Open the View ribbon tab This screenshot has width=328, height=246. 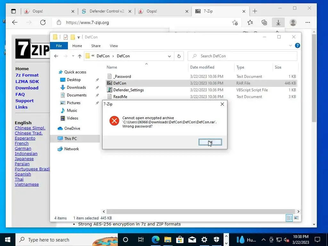pos(114,46)
